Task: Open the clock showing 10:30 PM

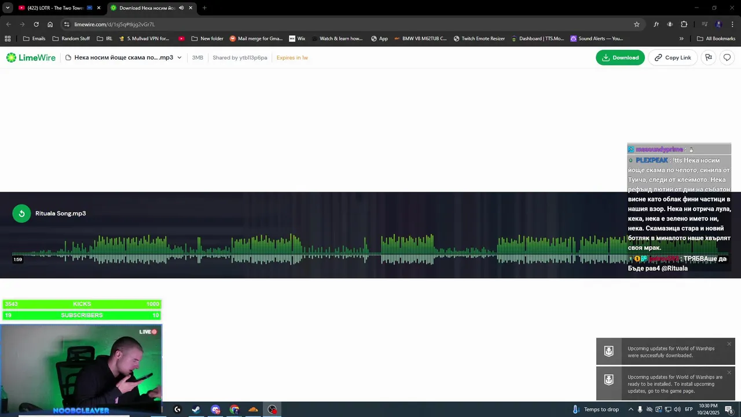Action: click(x=708, y=409)
